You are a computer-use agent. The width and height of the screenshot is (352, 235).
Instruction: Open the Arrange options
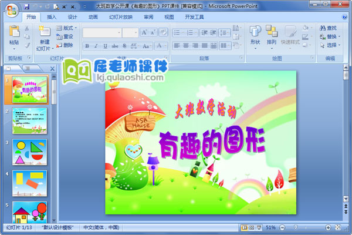coord(272,37)
